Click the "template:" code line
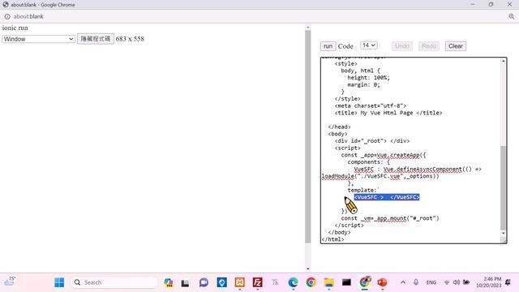 tap(362, 190)
